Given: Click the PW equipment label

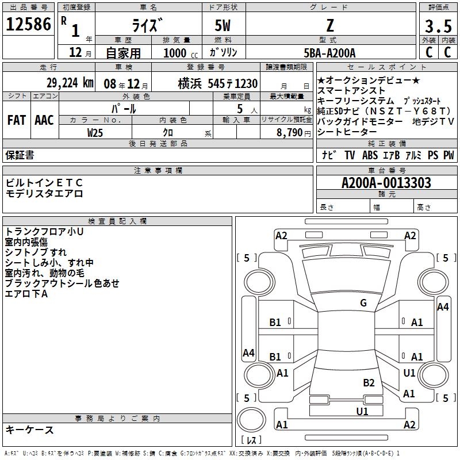Looking at the screenshot, I should click(448, 155).
